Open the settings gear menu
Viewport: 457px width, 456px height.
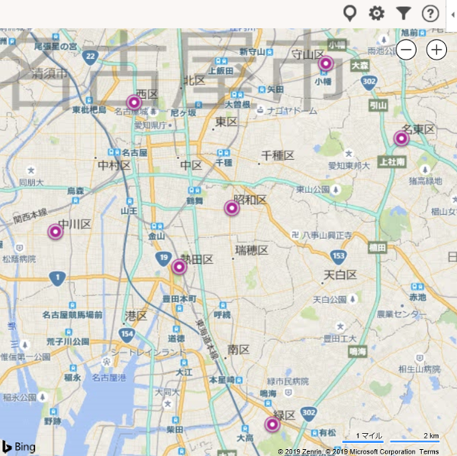377,14
